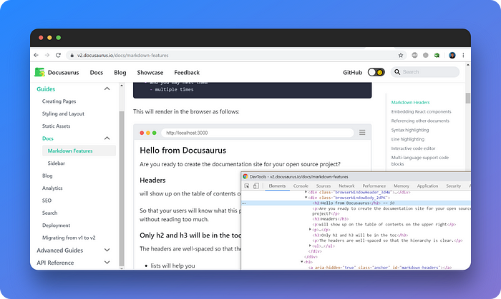Click the three dots beside the highlighted h2 line
Image resolution: width=501 pixels, height=299 pixels.
coord(244,203)
